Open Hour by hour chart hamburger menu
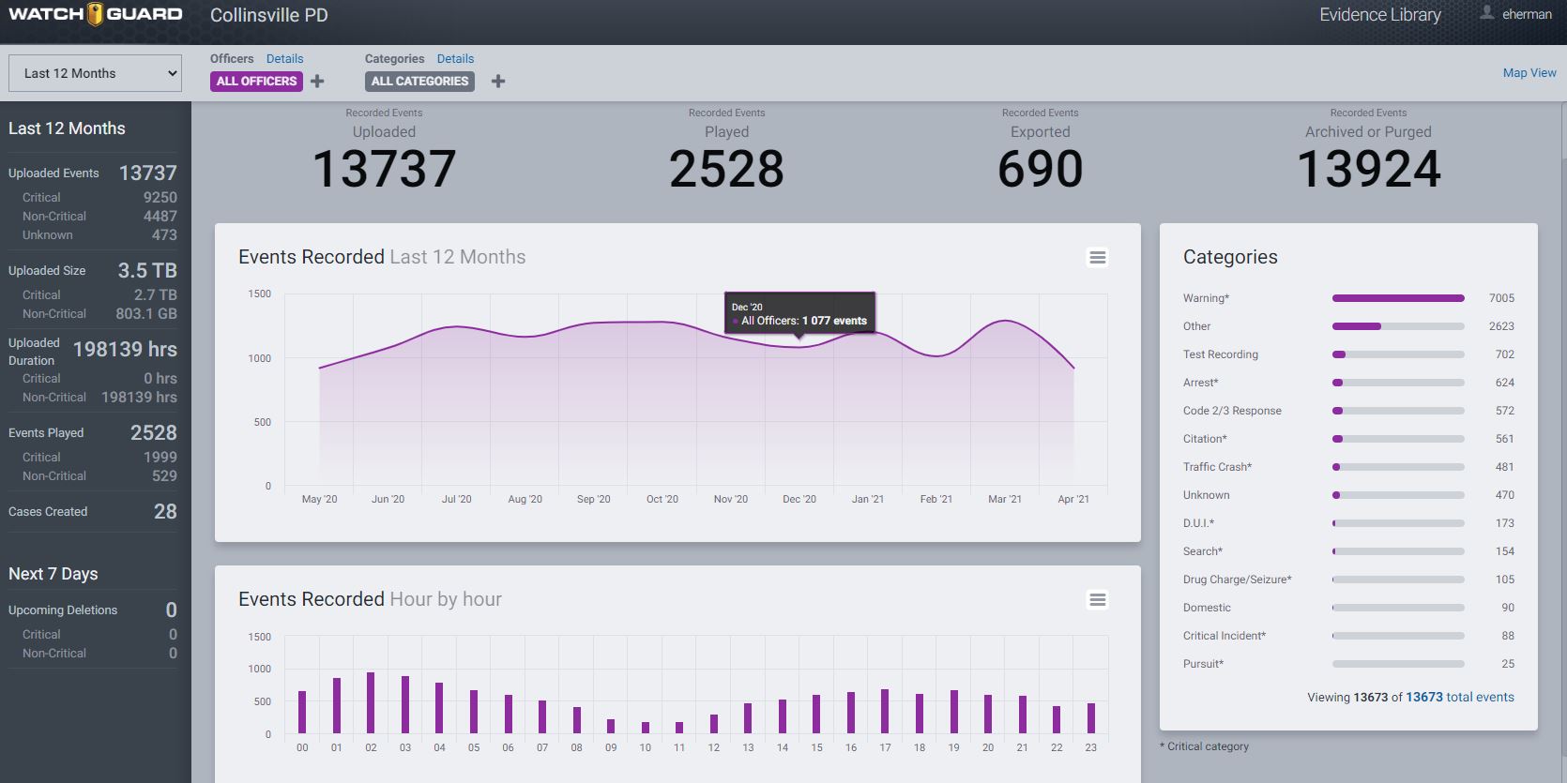1567x783 pixels. [x=1097, y=599]
